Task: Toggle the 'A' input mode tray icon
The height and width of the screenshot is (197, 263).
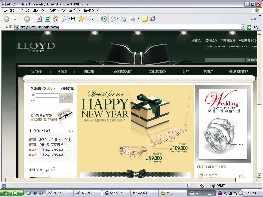Action: click(225, 193)
